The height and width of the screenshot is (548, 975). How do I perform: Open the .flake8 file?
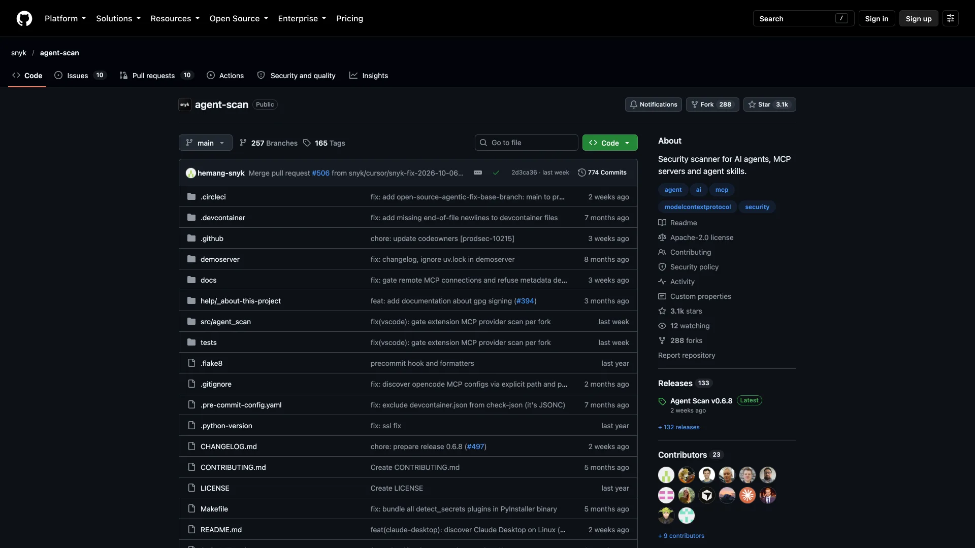click(x=211, y=363)
